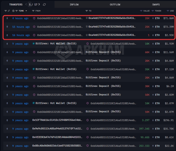Open the TOKEN column filter
Viewport: 176px width, 151px height.
pyautogui.click(x=153, y=11)
